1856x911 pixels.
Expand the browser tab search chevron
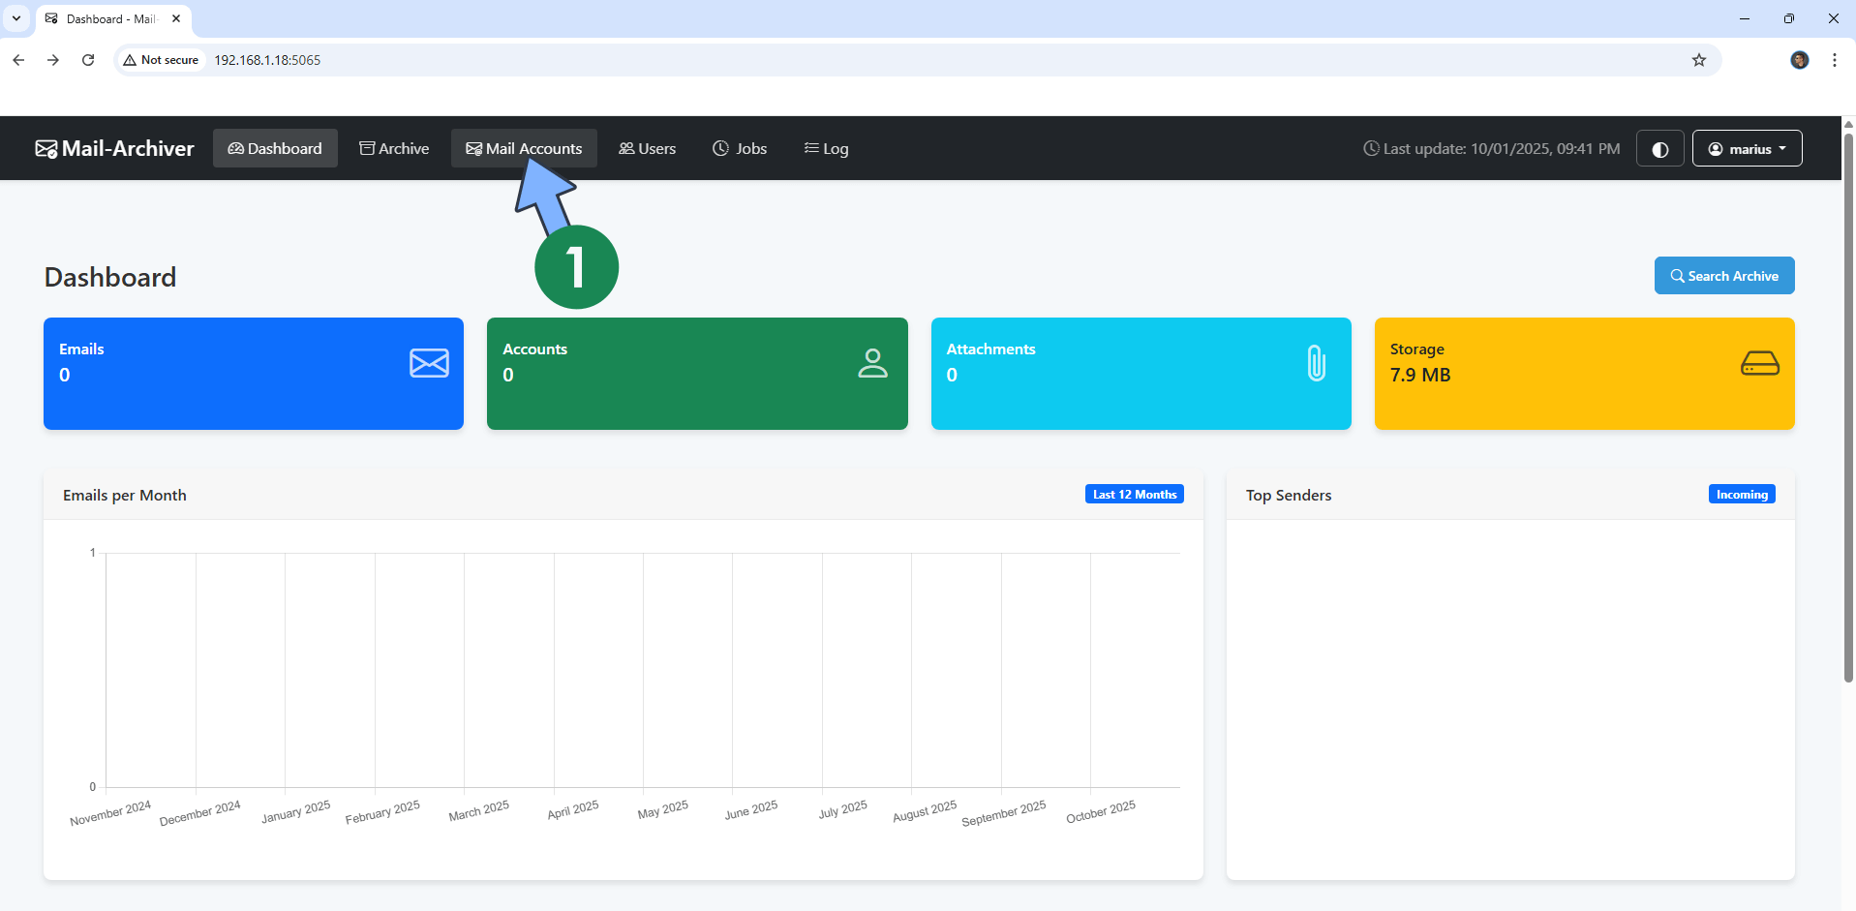tap(16, 18)
